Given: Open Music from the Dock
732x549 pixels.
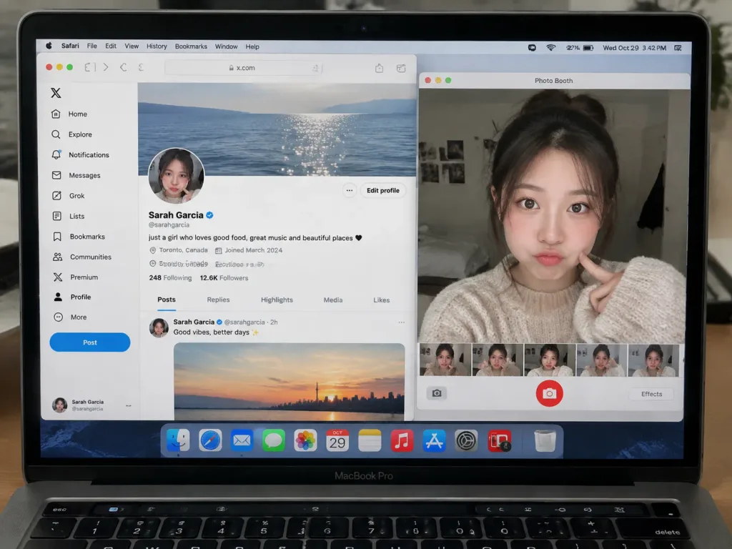Looking at the screenshot, I should click(402, 440).
